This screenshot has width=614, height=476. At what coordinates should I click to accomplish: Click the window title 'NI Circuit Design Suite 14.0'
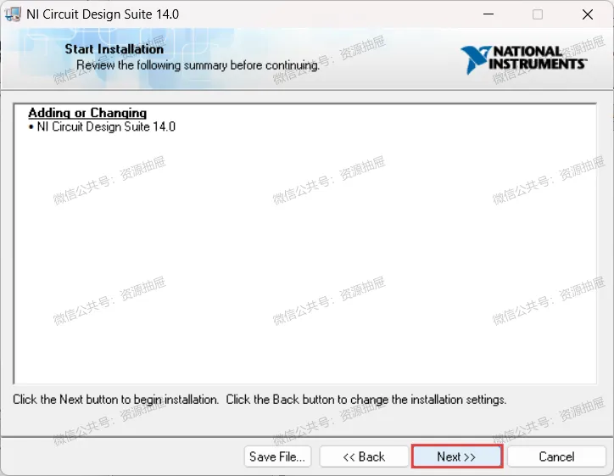pyautogui.click(x=103, y=14)
